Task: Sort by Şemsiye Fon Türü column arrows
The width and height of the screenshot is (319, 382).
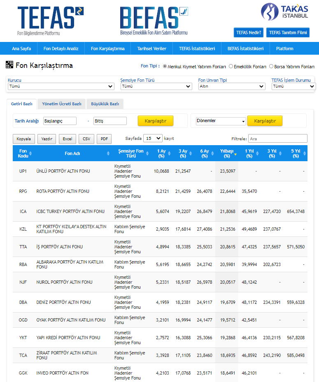Action: (x=147, y=153)
